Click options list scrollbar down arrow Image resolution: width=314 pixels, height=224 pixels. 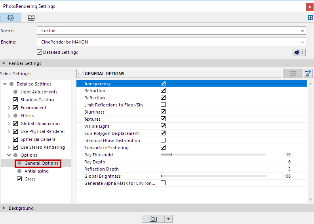310,199
